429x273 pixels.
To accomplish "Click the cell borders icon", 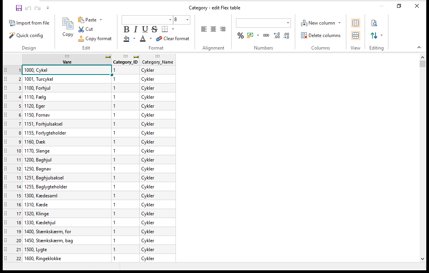I will (165, 29).
